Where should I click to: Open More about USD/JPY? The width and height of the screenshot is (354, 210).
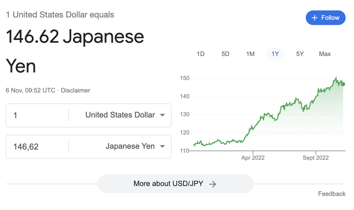[176, 184]
